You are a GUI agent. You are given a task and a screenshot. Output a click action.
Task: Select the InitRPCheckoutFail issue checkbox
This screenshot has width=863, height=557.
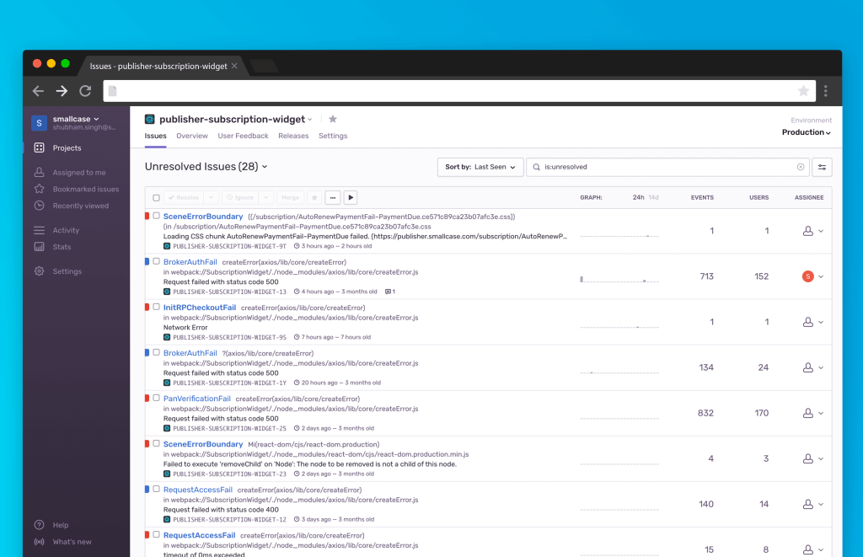coord(156,308)
